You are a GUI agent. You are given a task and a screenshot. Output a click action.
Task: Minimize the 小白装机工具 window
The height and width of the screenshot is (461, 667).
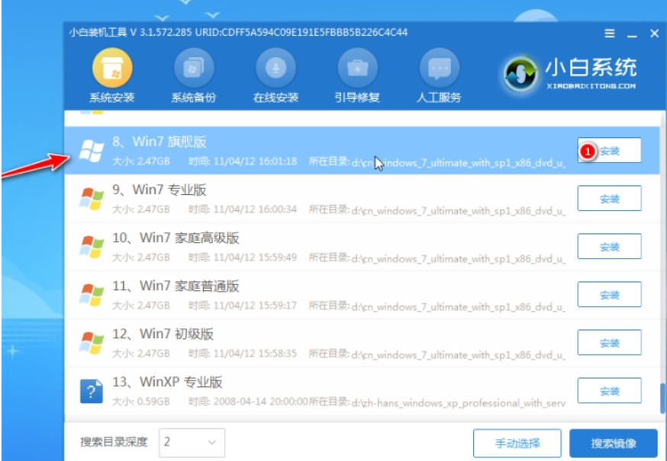click(632, 34)
